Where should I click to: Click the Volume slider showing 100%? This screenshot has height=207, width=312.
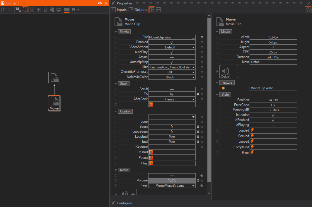tap(172, 181)
